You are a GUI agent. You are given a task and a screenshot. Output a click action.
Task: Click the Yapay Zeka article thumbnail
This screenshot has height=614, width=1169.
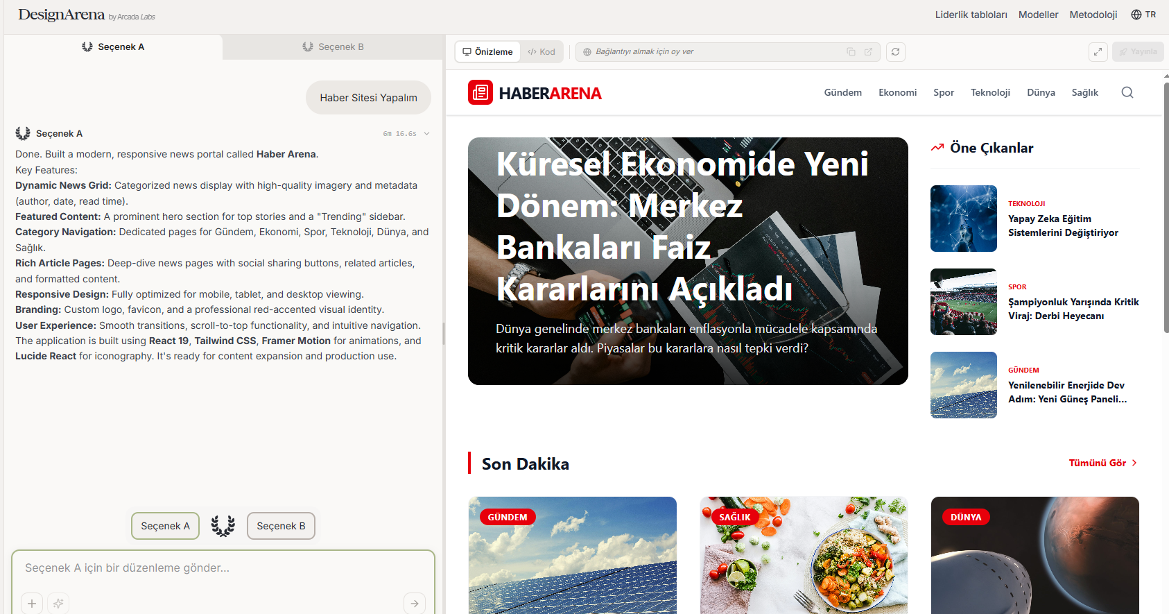click(x=964, y=219)
